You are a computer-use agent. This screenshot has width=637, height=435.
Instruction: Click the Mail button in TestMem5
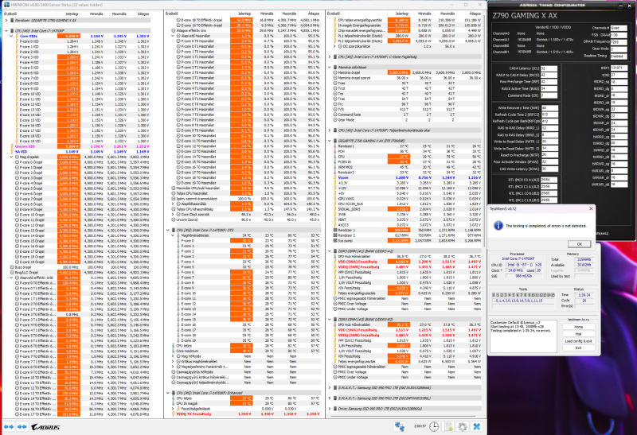coord(579,333)
